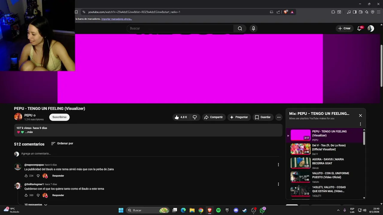Open media control music note icon

(349, 12)
